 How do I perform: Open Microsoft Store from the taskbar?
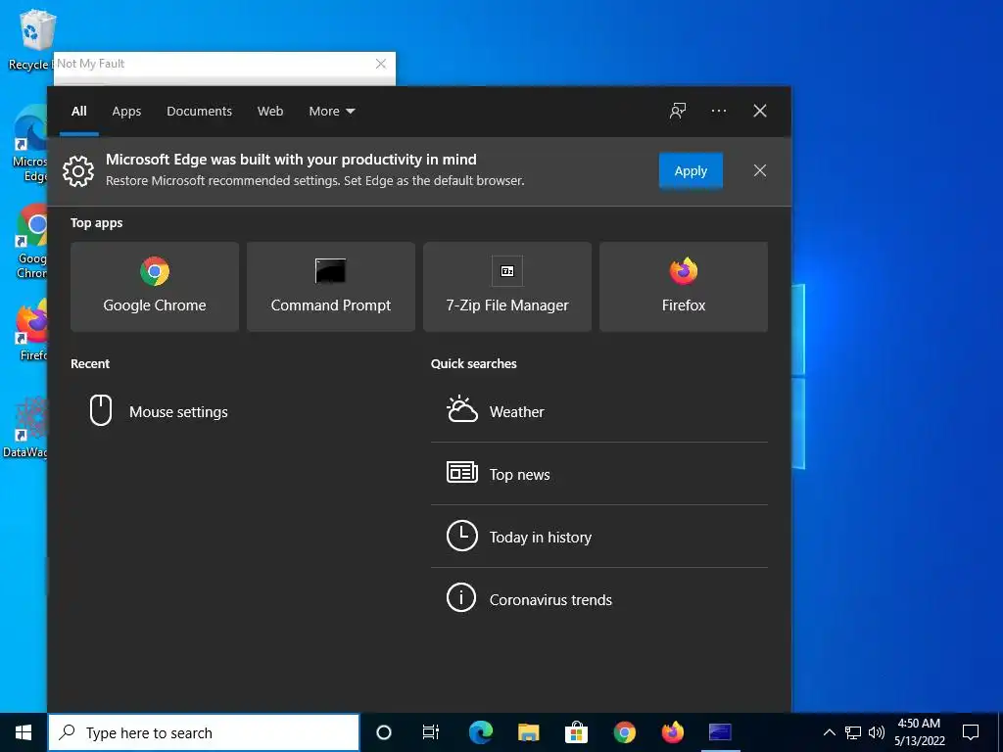tap(576, 732)
